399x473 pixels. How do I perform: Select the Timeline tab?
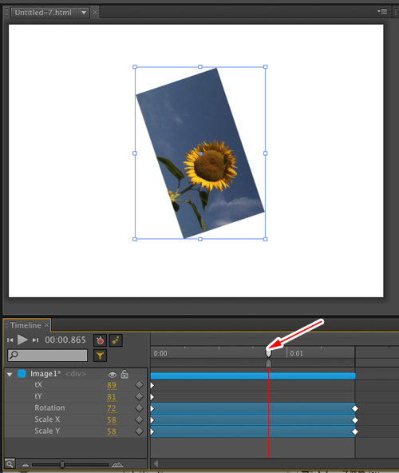click(26, 325)
